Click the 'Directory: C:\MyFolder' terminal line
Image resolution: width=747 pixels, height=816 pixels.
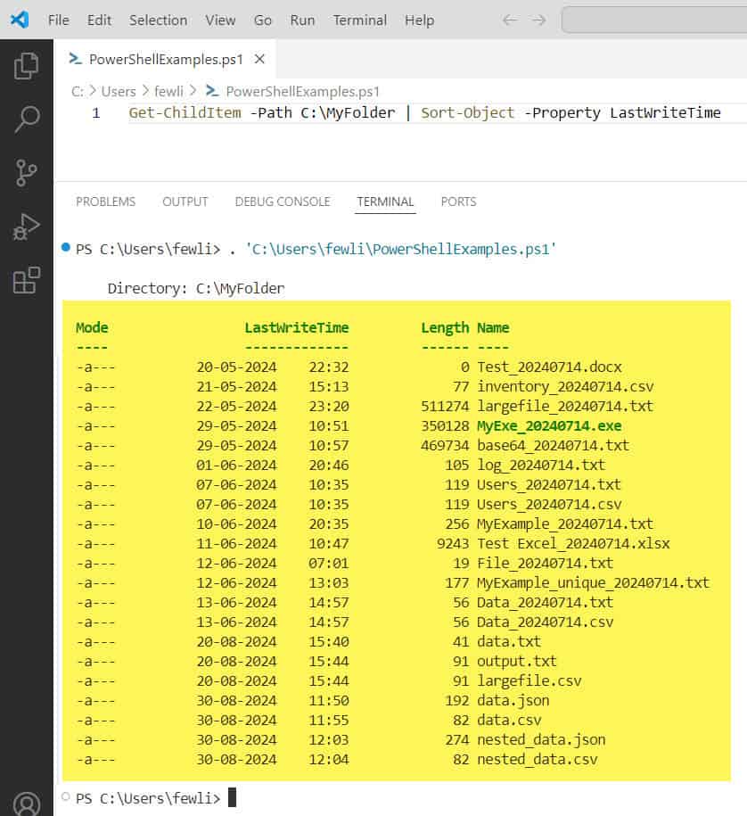tap(196, 288)
